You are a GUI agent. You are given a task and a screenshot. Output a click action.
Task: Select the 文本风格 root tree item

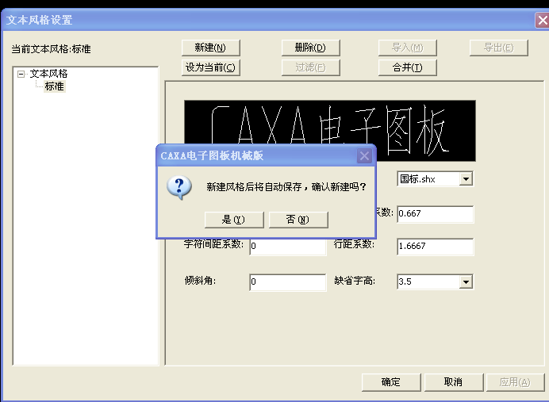(x=48, y=74)
